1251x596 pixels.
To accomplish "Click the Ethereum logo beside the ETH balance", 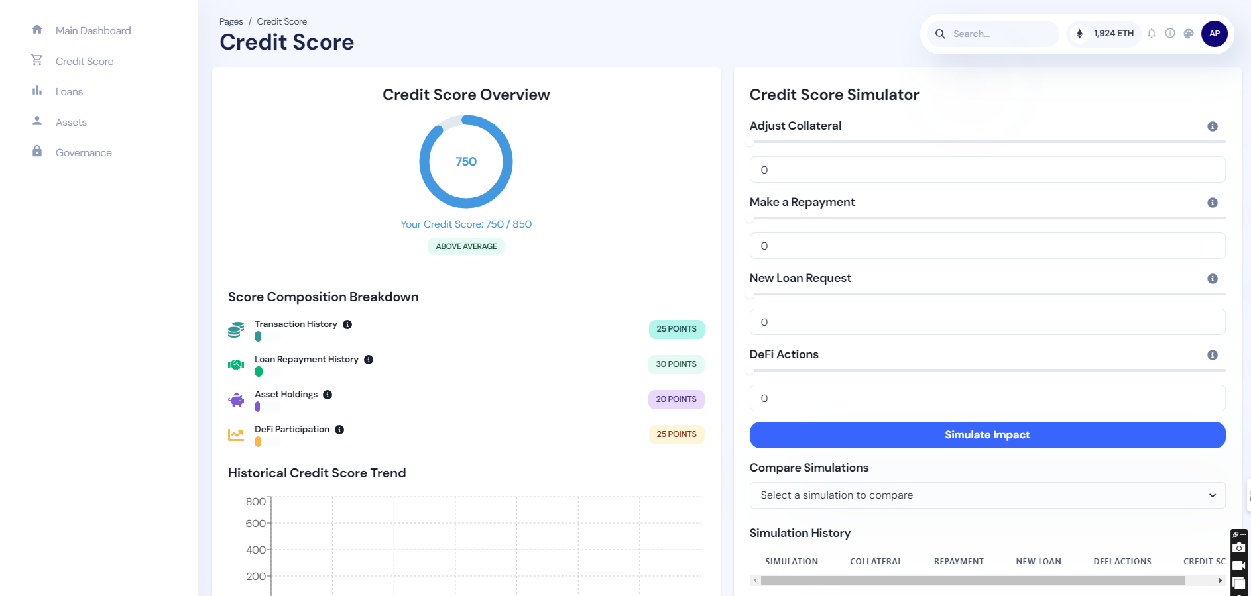I will pyautogui.click(x=1079, y=33).
